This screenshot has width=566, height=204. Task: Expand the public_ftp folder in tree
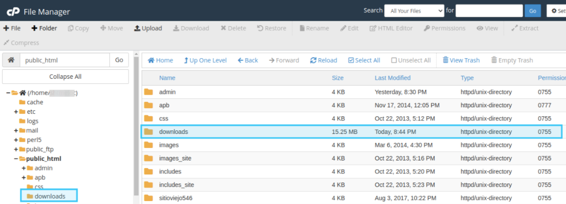(16, 149)
